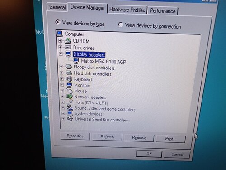Expand the Mouse node
This screenshot has width=226, height=170.
point(62,91)
